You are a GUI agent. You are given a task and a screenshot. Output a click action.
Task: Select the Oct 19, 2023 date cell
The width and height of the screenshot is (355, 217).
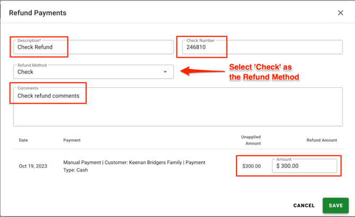33,166
